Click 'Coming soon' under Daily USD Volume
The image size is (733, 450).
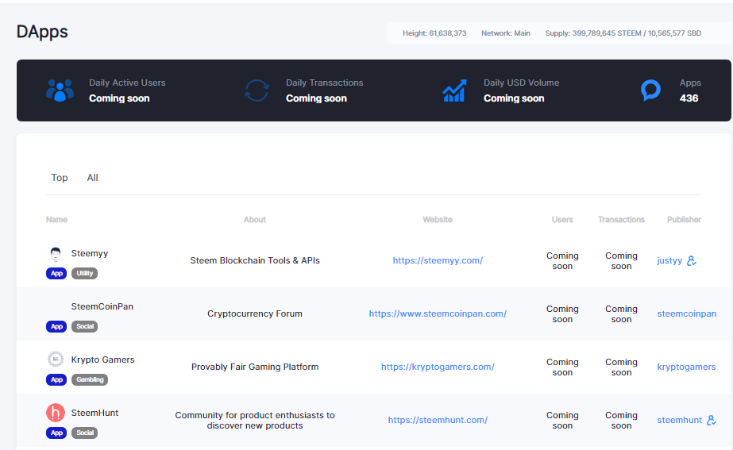click(514, 98)
